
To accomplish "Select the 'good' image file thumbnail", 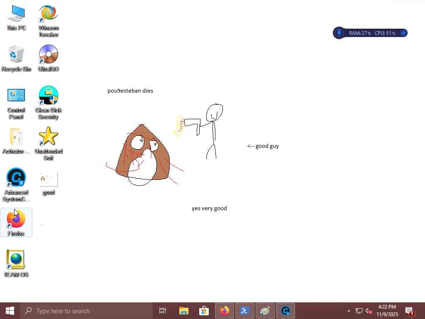I will click(x=48, y=184).
